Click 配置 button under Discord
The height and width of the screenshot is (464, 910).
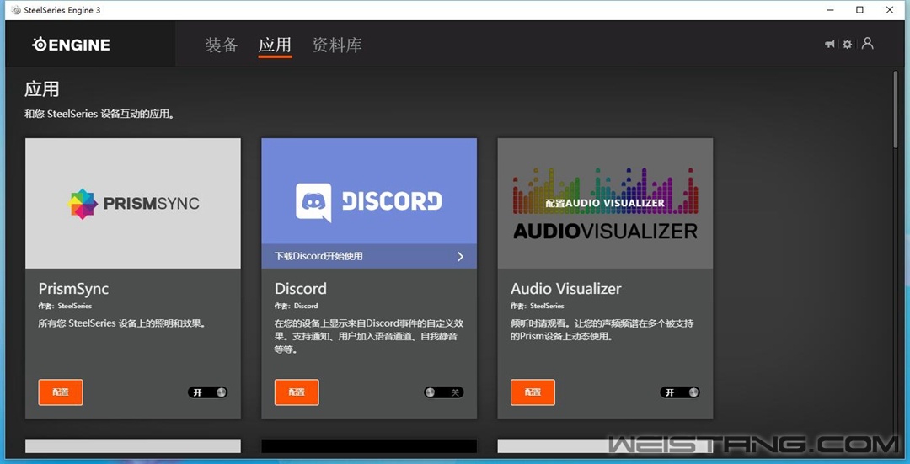297,392
